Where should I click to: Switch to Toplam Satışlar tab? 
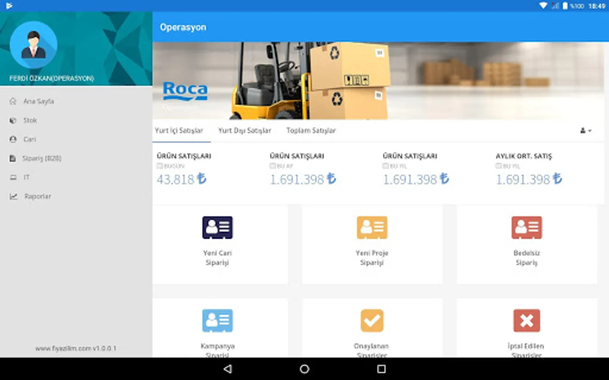pos(311,130)
